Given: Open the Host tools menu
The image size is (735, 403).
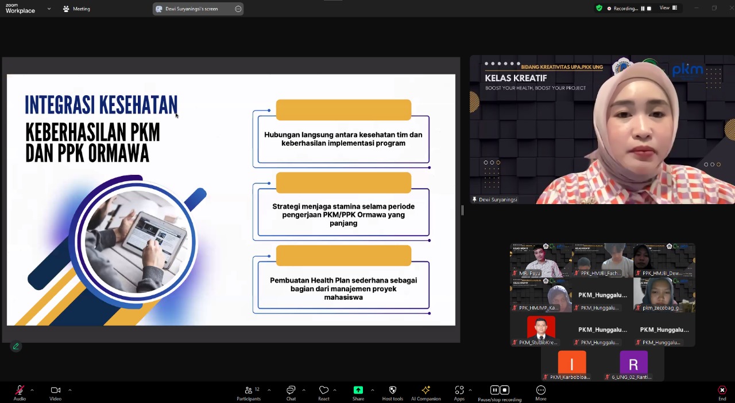Looking at the screenshot, I should point(392,393).
